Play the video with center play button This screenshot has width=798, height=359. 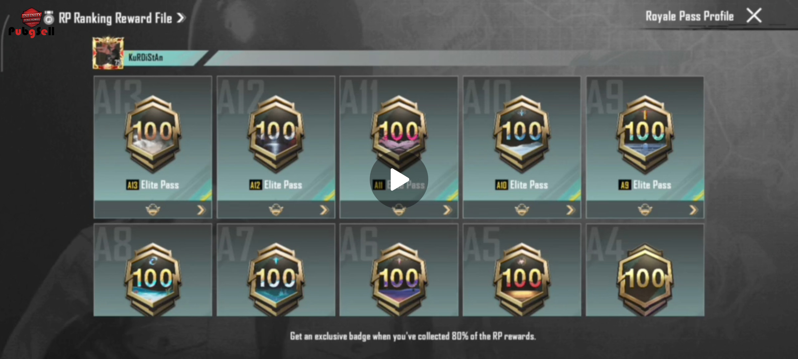(399, 179)
